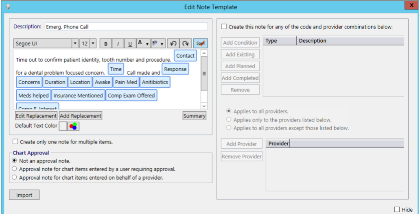Image resolution: width=420 pixels, height=215 pixels.
Task: Open the font size dropdown arrow
Action: pyautogui.click(x=93, y=43)
